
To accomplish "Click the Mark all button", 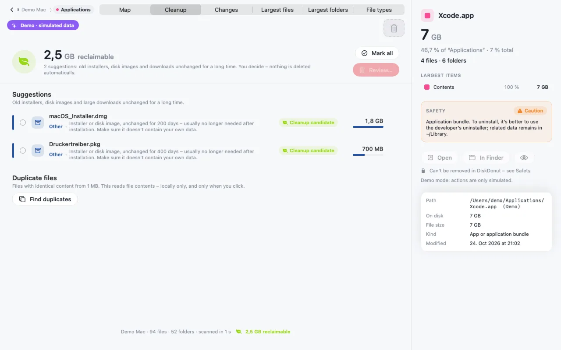I will tap(377, 53).
